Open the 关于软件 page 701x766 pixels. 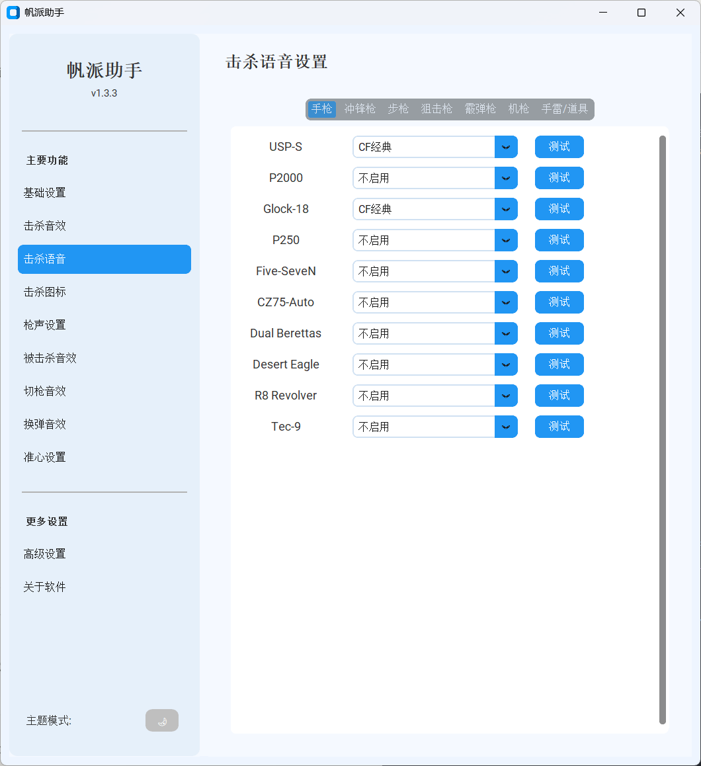tap(44, 587)
